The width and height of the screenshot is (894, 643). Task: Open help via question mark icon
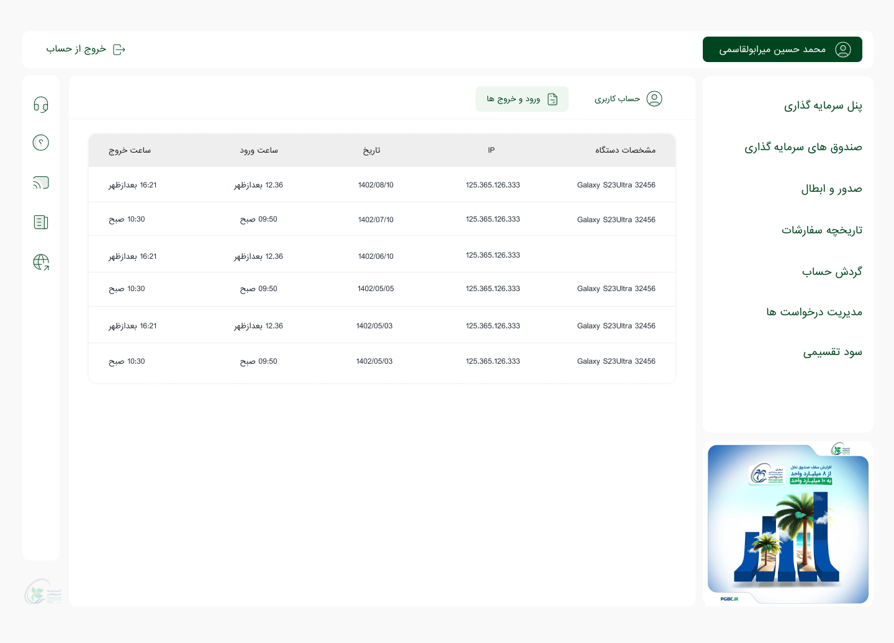coord(41,143)
